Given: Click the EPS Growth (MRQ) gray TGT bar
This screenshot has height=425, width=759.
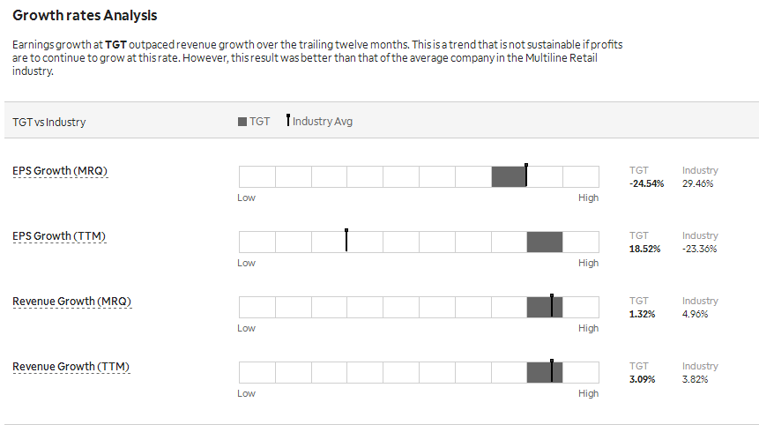Looking at the screenshot, I should tap(509, 176).
